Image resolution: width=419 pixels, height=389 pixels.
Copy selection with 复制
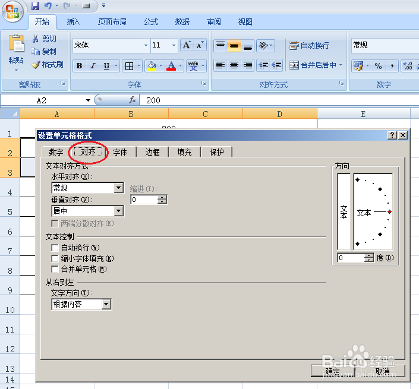pyautogui.click(x=44, y=51)
